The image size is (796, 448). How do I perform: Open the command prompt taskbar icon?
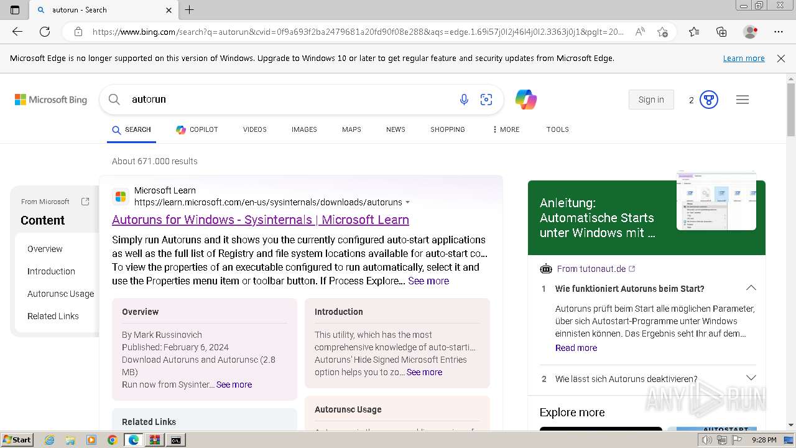pyautogui.click(x=176, y=440)
